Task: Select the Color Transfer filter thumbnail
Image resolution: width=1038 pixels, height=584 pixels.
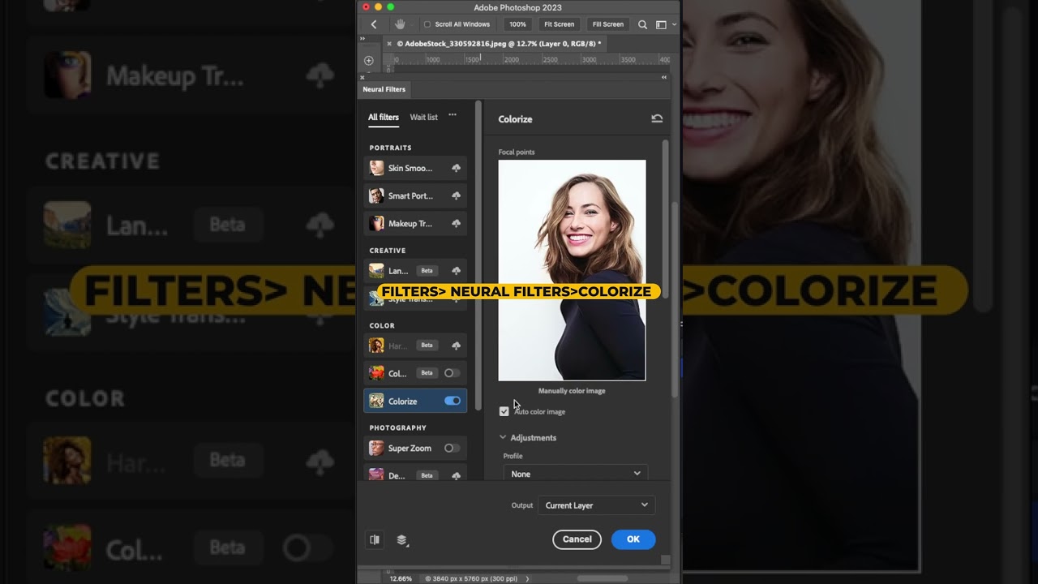Action: [x=376, y=373]
